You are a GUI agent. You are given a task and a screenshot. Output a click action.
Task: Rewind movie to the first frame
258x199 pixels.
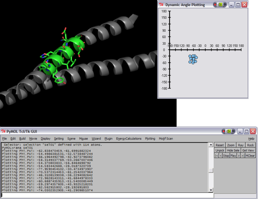216,156
